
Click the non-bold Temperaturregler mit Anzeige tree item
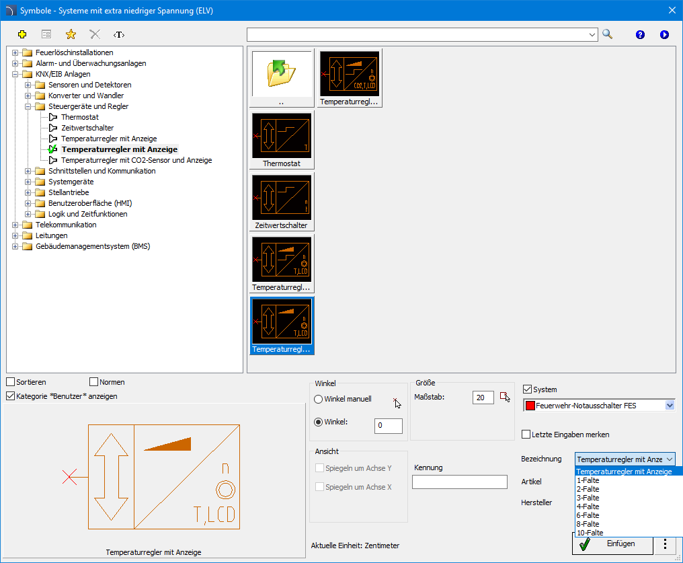[109, 139]
